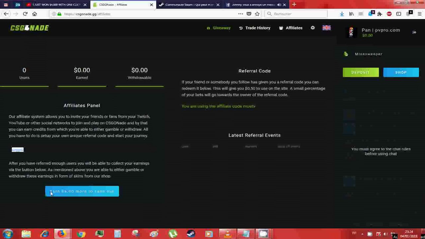The image size is (425, 239).
Task: Open File Explorer from taskbar
Action: (x=26, y=234)
